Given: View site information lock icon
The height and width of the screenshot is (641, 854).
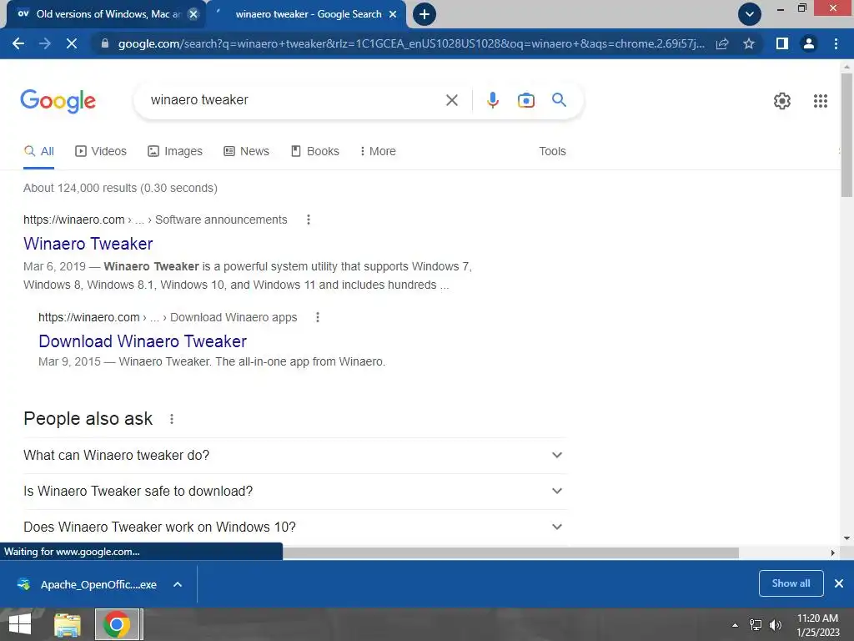Looking at the screenshot, I should click(105, 43).
